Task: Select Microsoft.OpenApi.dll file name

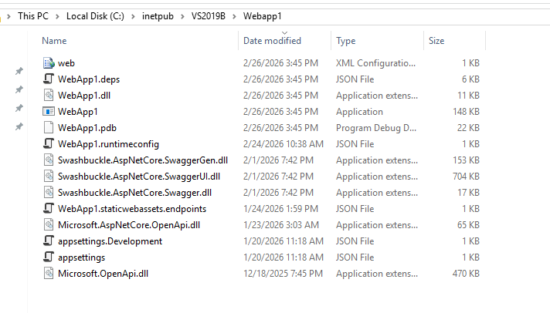Action: (103, 274)
